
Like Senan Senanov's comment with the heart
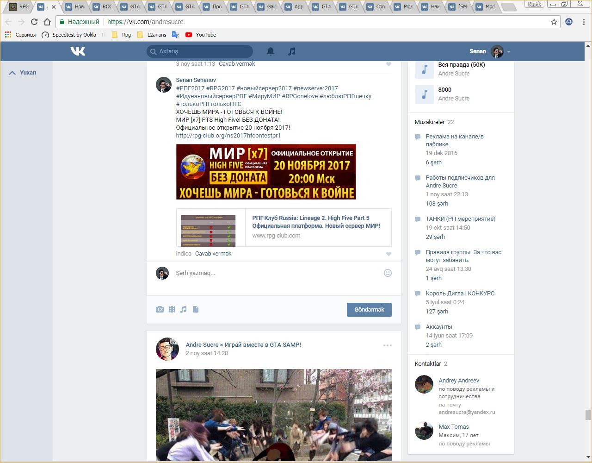388,254
